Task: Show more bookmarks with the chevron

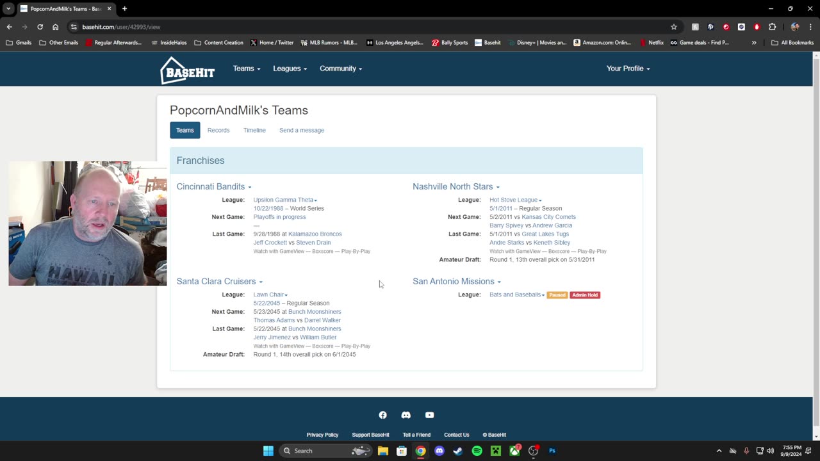Action: (x=754, y=43)
